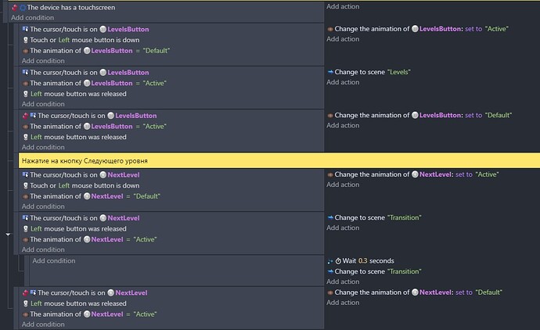Add action under Change to scene "Levels"
Viewport: 540px width, 330px height.
click(343, 82)
